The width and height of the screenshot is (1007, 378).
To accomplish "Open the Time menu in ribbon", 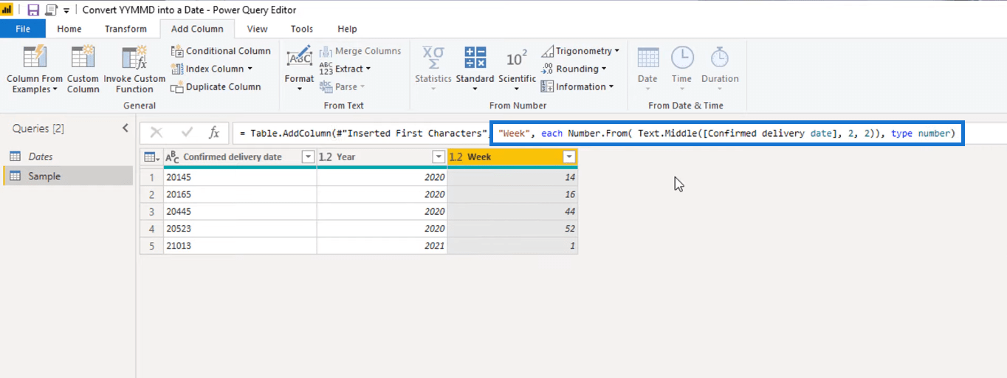I will tap(681, 69).
